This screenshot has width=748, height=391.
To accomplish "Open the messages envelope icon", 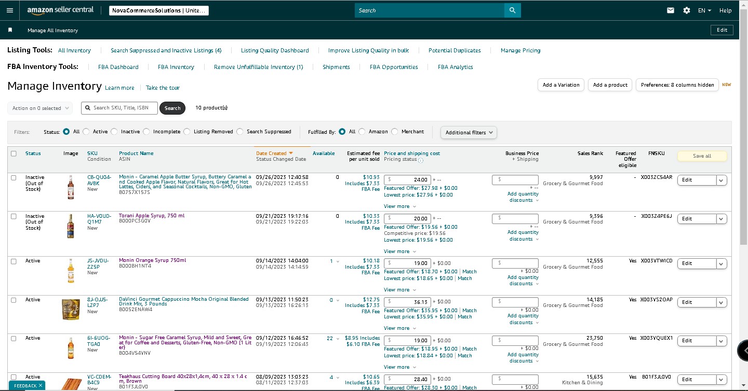I will click(671, 10).
